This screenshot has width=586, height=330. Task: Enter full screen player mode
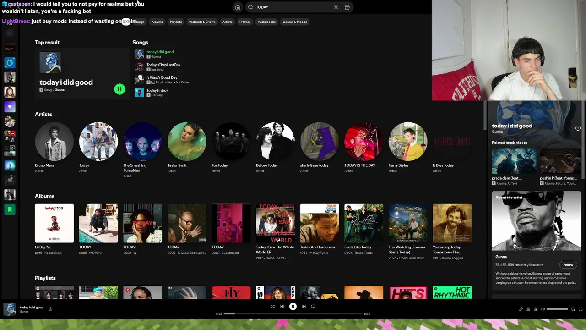(581, 309)
